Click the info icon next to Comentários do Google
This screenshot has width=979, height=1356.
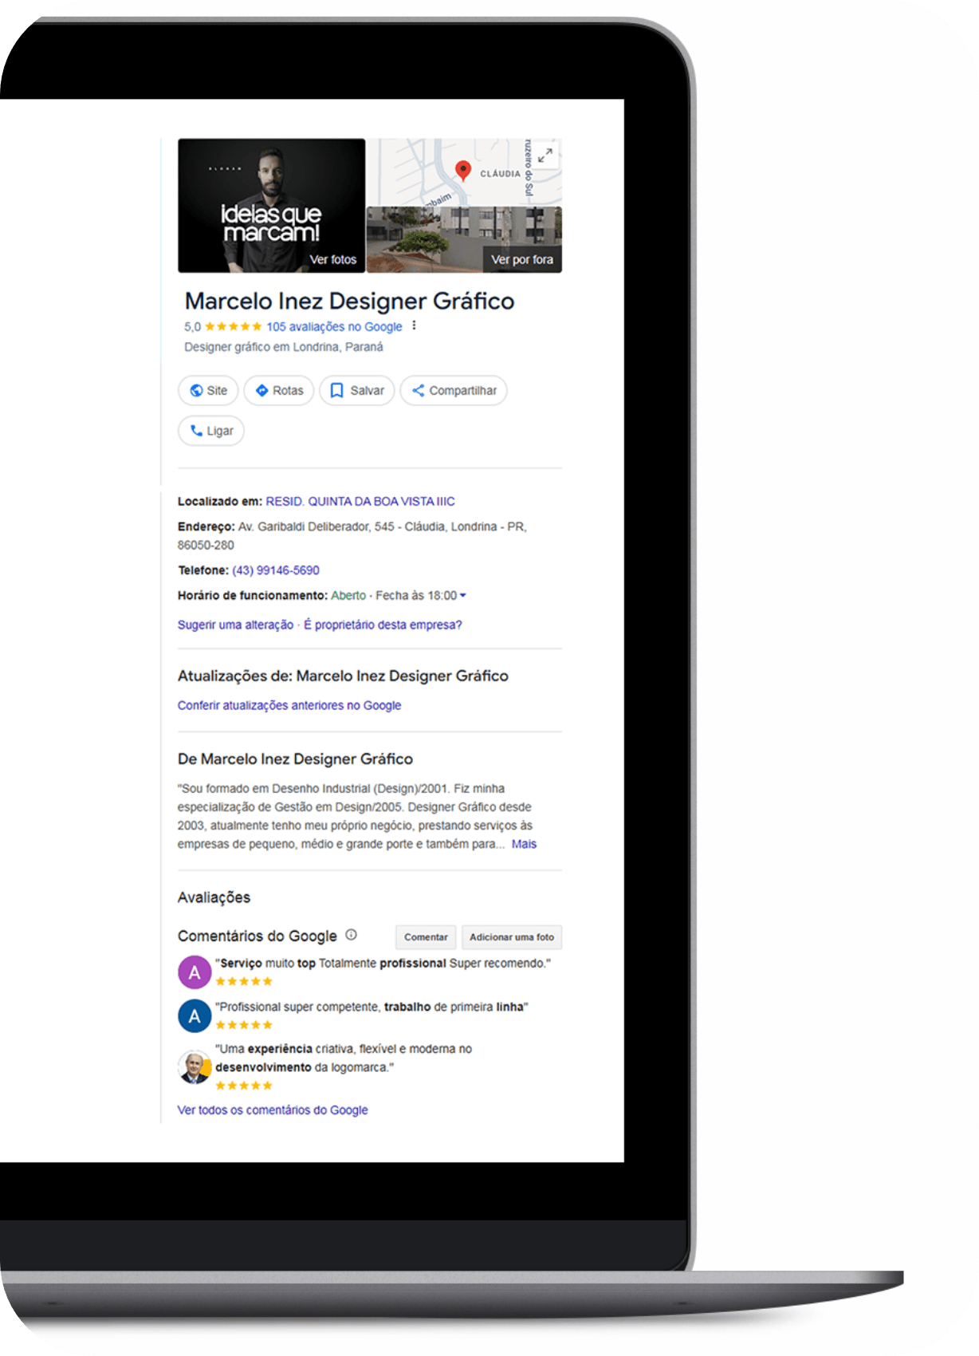352,935
